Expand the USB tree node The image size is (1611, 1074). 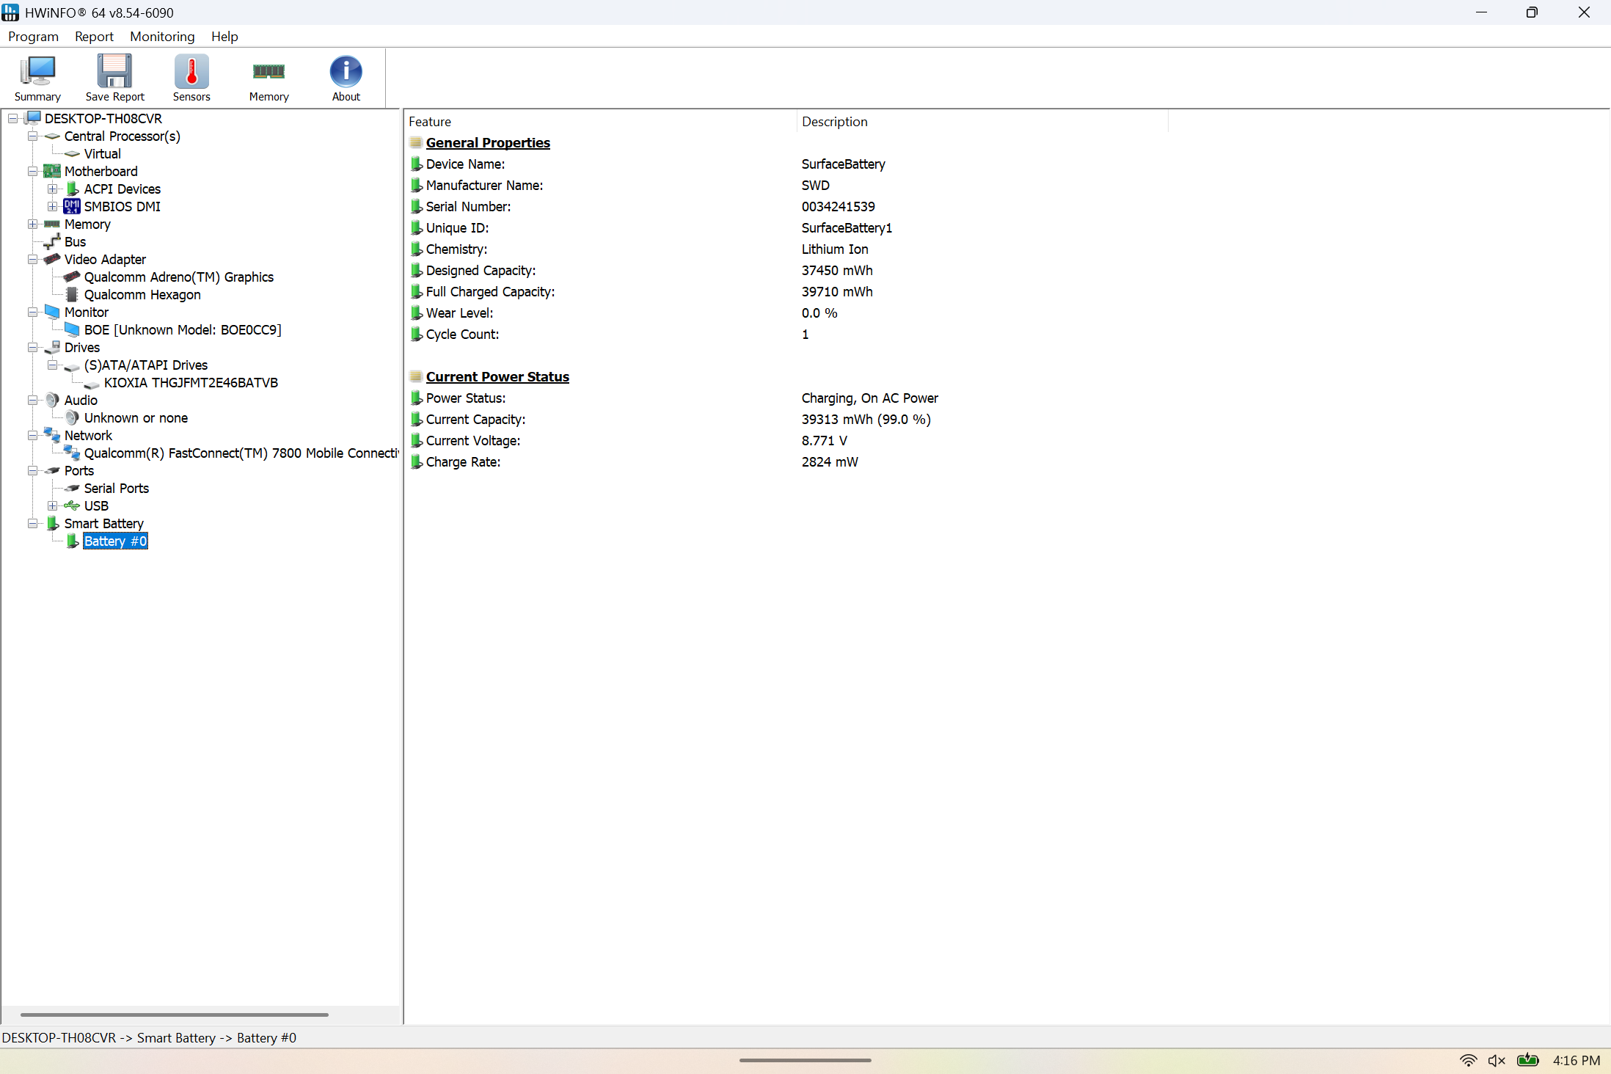coord(52,505)
